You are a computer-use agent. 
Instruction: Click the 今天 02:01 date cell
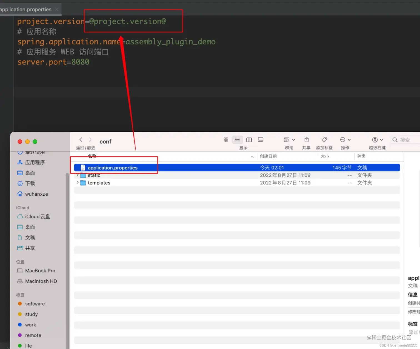coord(272,168)
